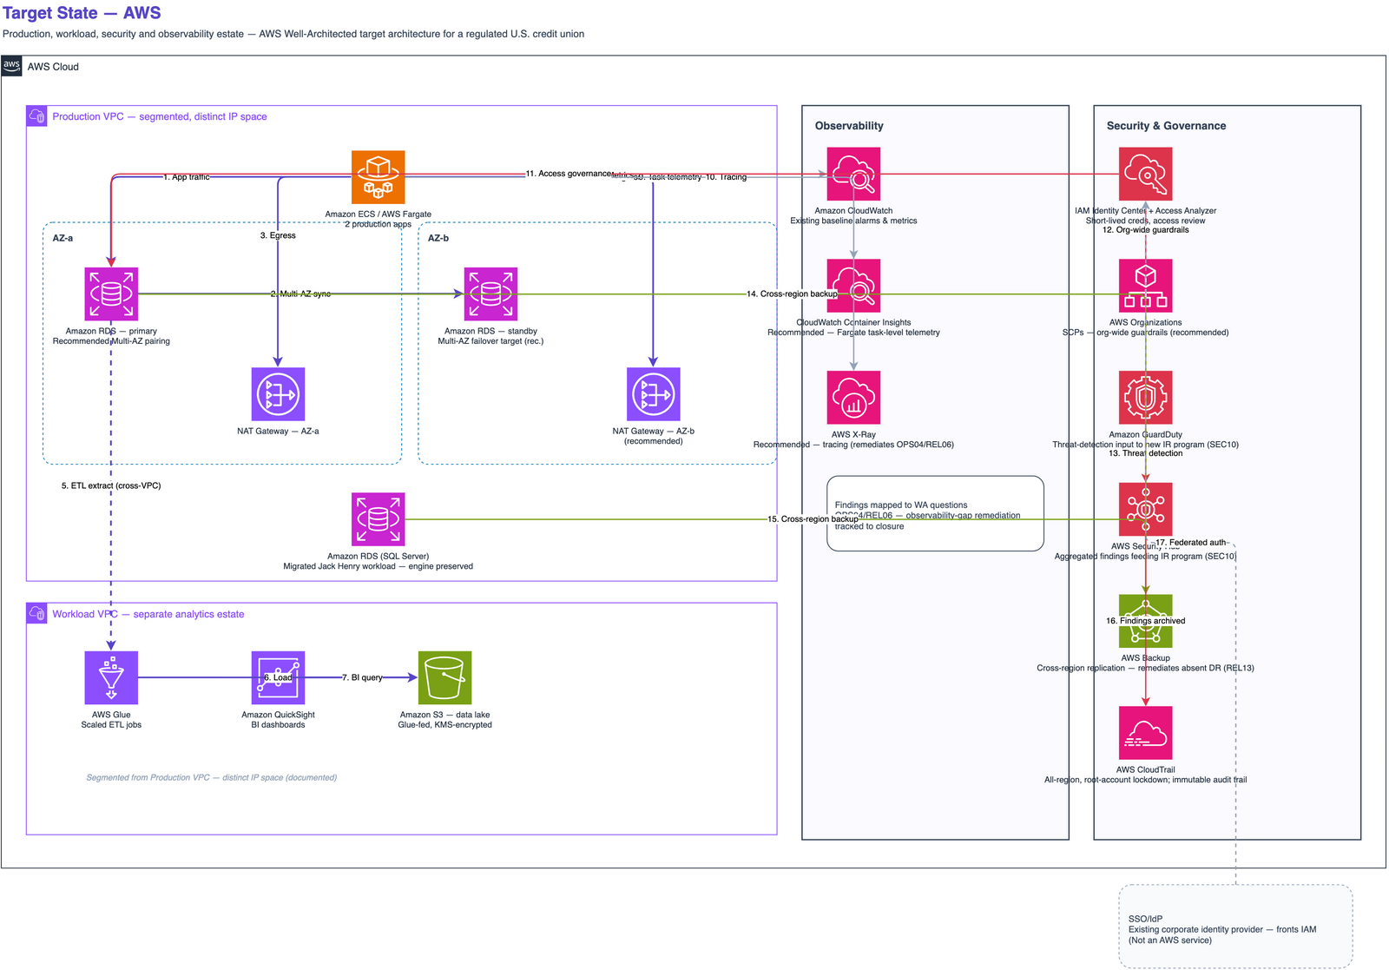This screenshot has height=970, width=1389.
Task: Select the Amazon CloudWatch icon
Action: pos(853,174)
